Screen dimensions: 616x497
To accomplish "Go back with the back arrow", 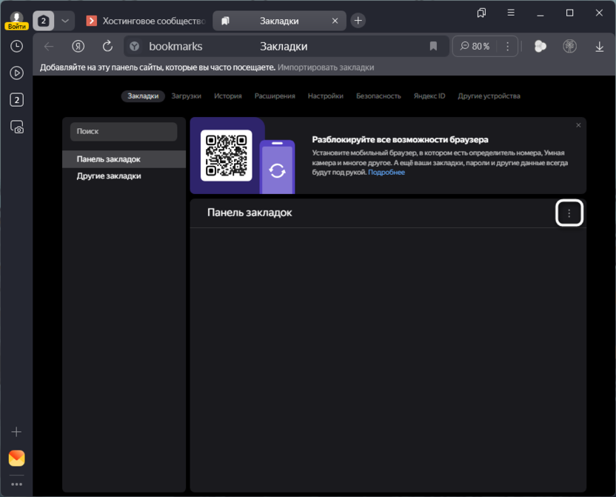I will pyautogui.click(x=49, y=47).
